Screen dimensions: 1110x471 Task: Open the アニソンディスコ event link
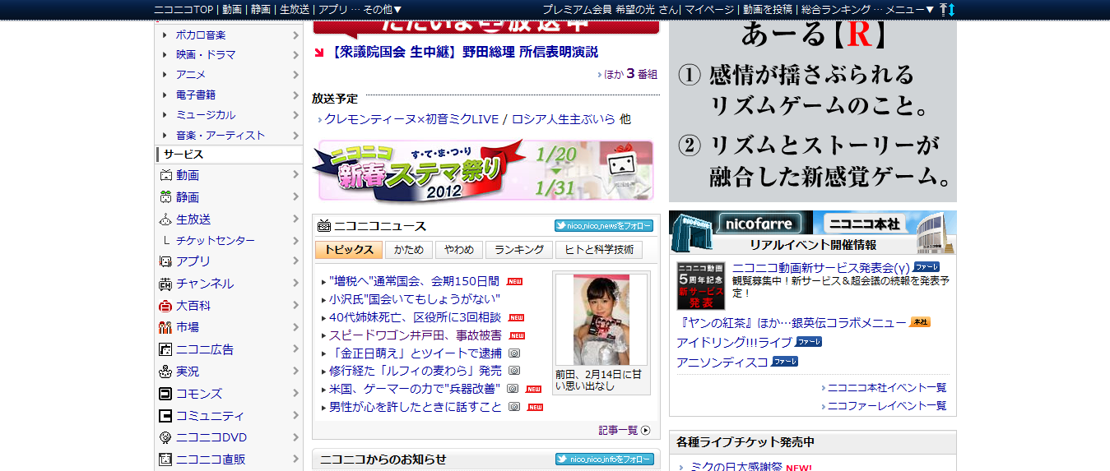[722, 362]
